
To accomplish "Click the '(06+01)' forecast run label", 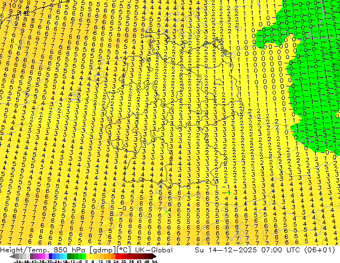I will (320, 250).
